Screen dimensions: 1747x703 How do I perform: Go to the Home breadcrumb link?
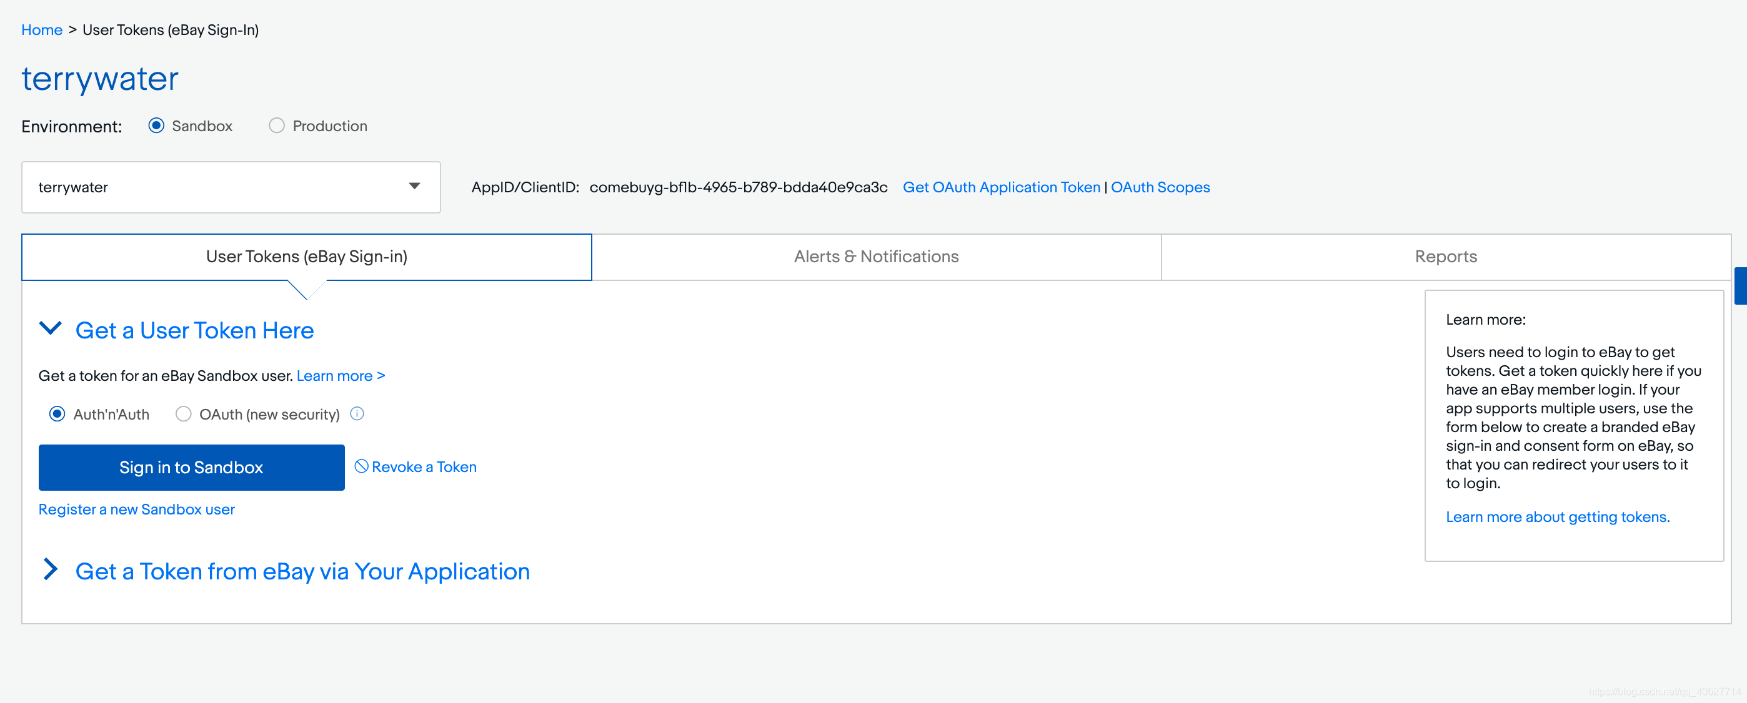click(x=41, y=30)
